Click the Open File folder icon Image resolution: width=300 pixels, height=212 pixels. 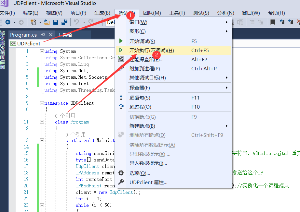47,22
